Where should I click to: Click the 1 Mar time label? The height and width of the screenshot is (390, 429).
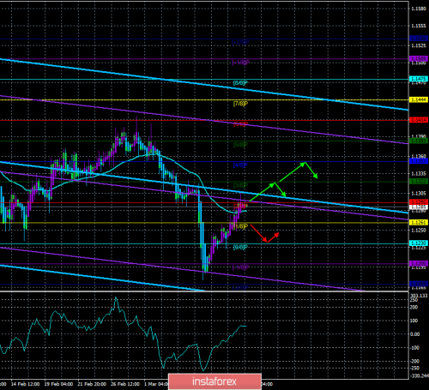click(156, 384)
